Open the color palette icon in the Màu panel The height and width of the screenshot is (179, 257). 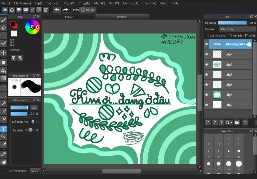point(14,58)
